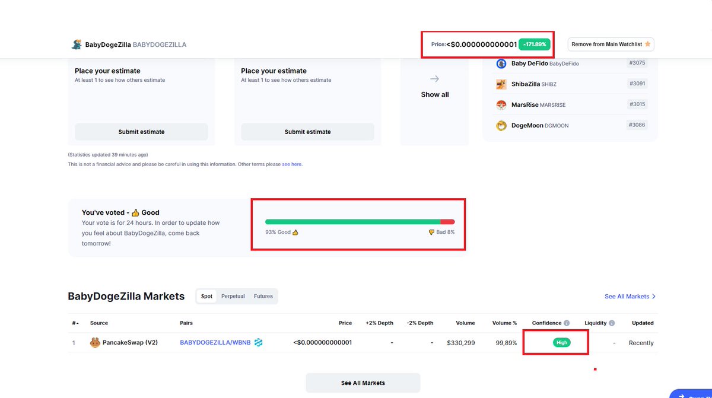Click the Volume column header
The height and width of the screenshot is (398, 712).
point(465,323)
